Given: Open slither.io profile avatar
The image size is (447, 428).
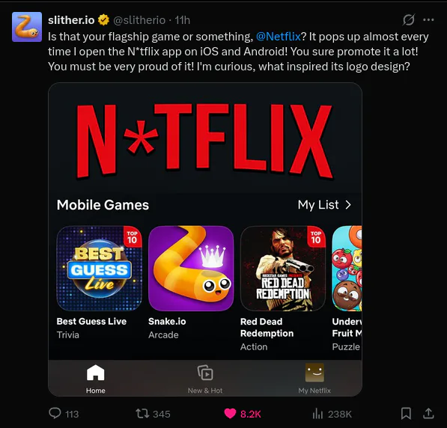Looking at the screenshot, I should [27, 27].
